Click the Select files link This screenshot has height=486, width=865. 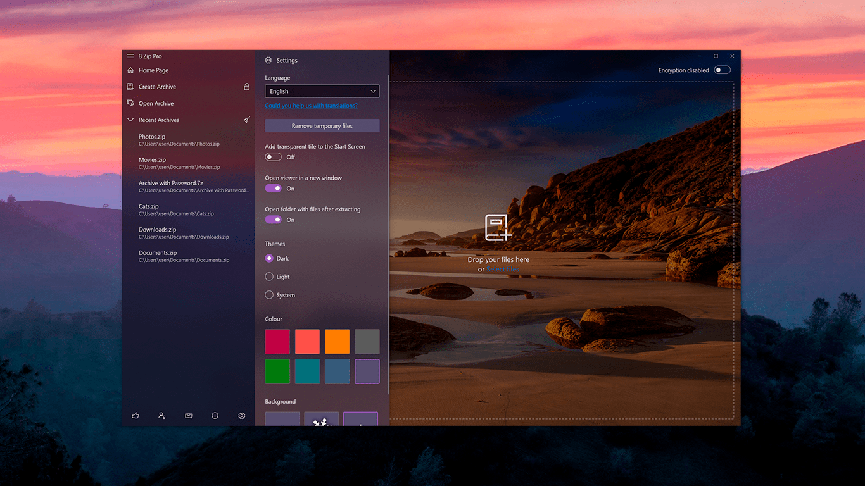point(503,270)
